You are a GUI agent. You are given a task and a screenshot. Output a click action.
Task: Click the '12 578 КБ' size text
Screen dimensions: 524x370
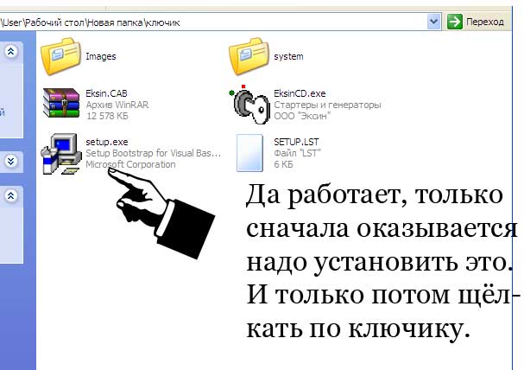[x=107, y=116]
